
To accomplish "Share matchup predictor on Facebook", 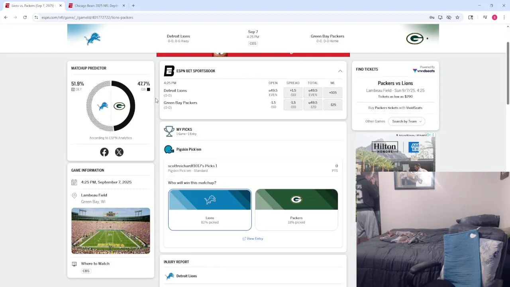I will (104, 152).
